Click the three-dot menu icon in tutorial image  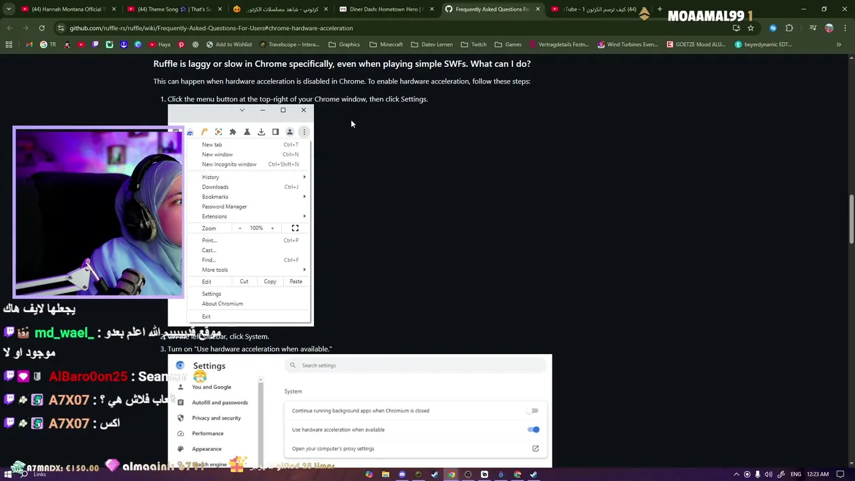(304, 132)
